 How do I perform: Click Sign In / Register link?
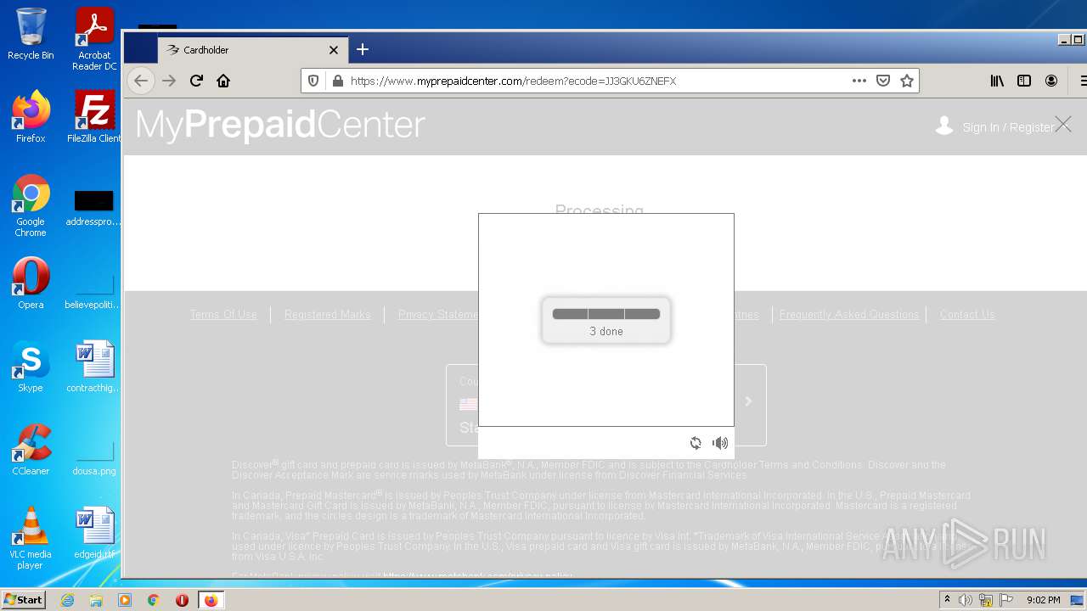pos(1008,127)
